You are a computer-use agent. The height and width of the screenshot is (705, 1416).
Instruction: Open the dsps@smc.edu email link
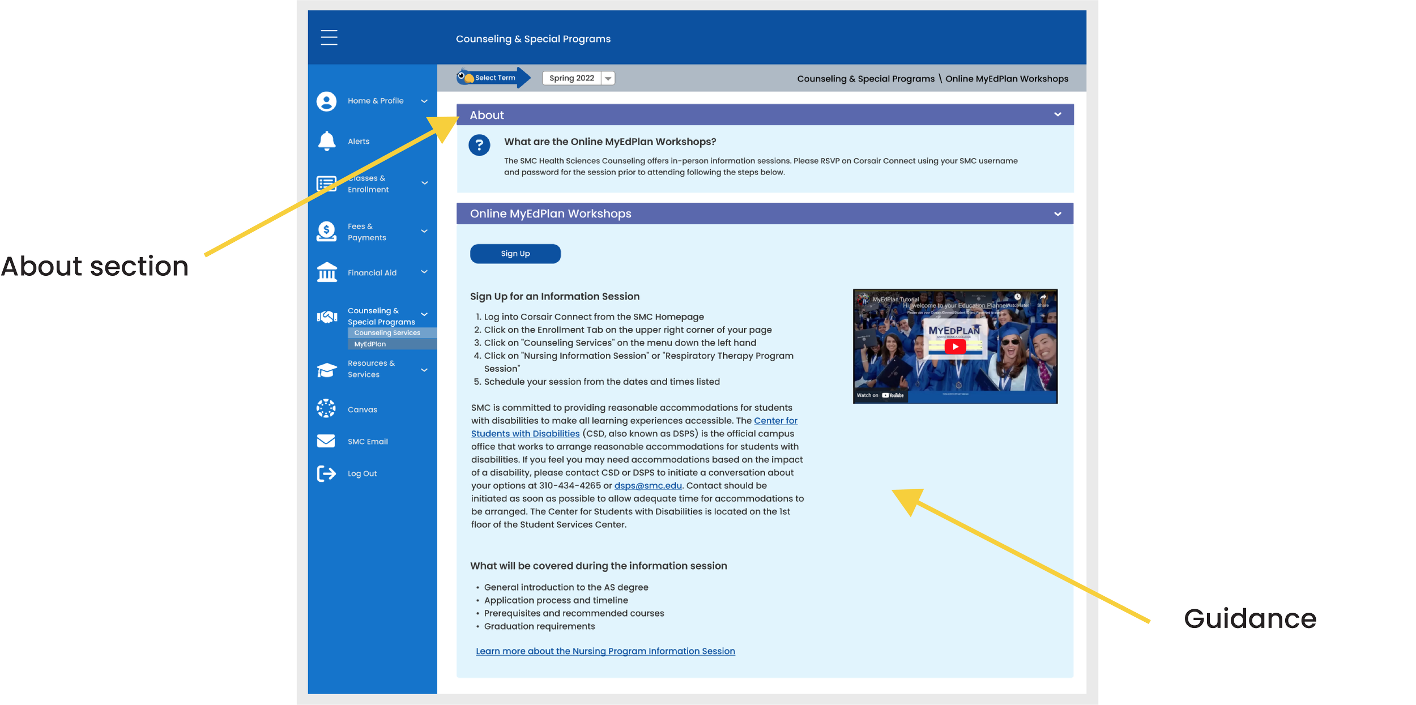coord(647,486)
